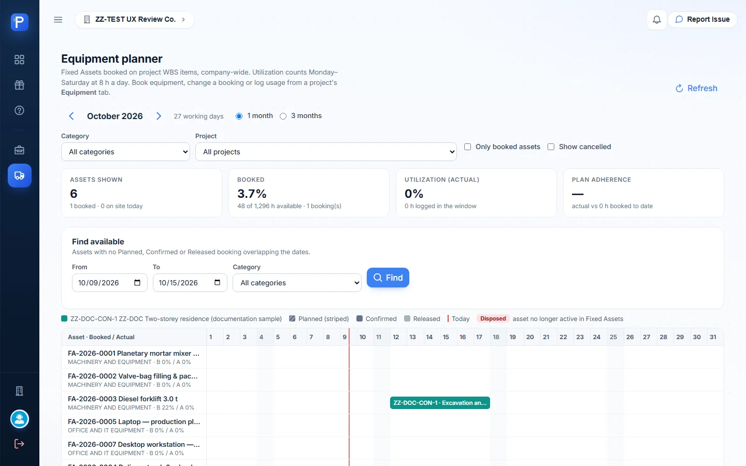Viewport: 746px width, 466px height.
Task: Open calendar picker in To date field
Action: click(x=217, y=283)
